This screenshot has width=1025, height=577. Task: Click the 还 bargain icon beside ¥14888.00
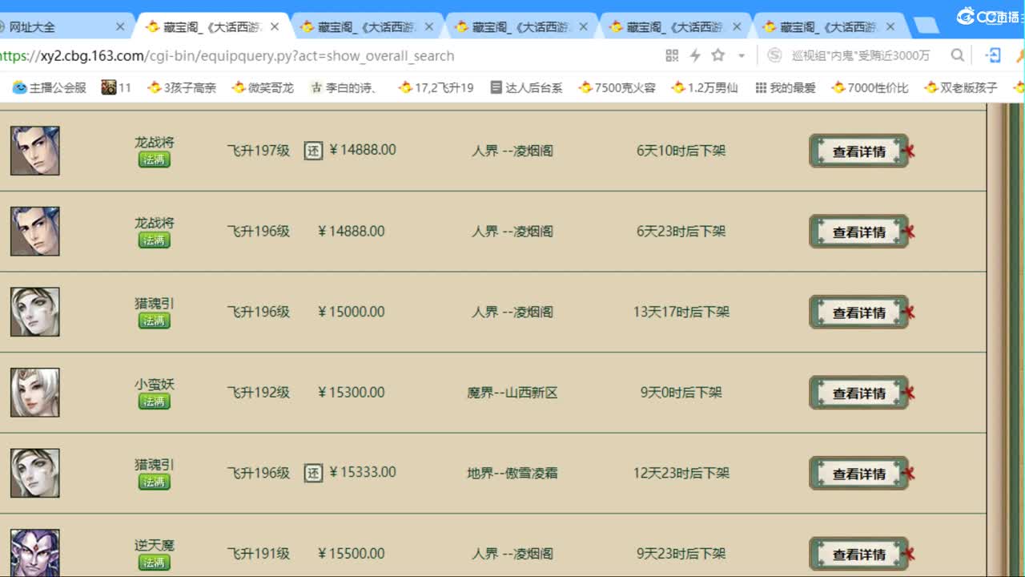pos(313,151)
